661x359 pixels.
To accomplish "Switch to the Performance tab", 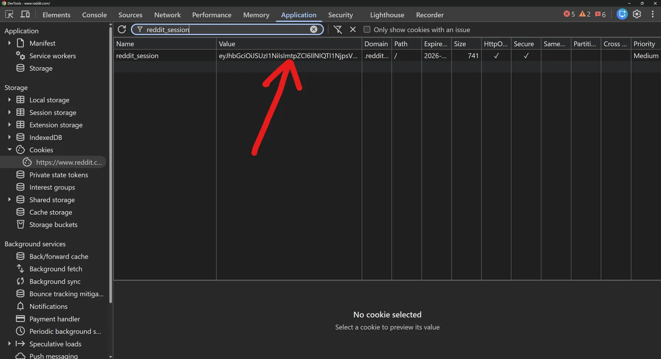I will [x=212, y=15].
